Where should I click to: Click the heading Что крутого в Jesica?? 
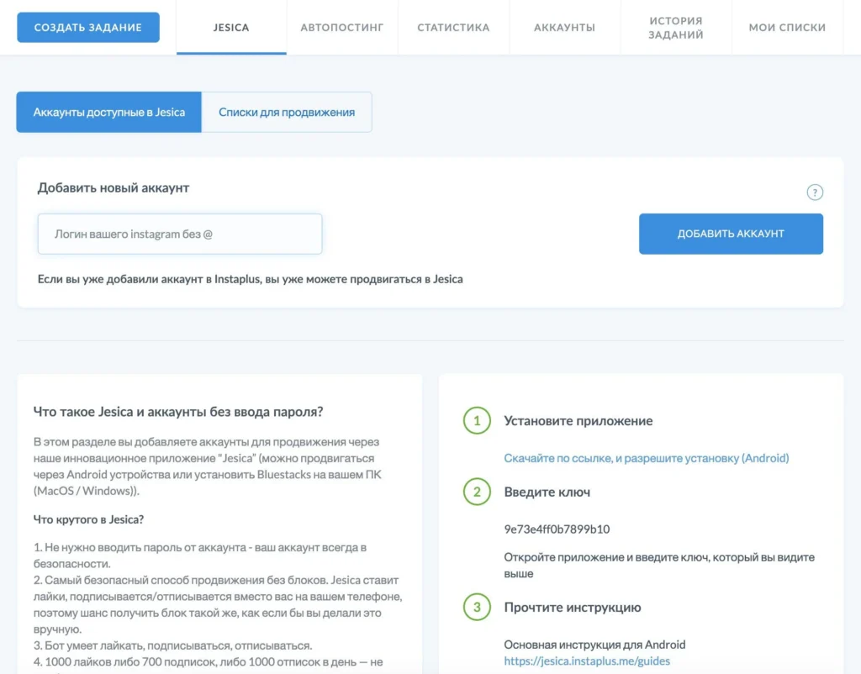tap(88, 519)
